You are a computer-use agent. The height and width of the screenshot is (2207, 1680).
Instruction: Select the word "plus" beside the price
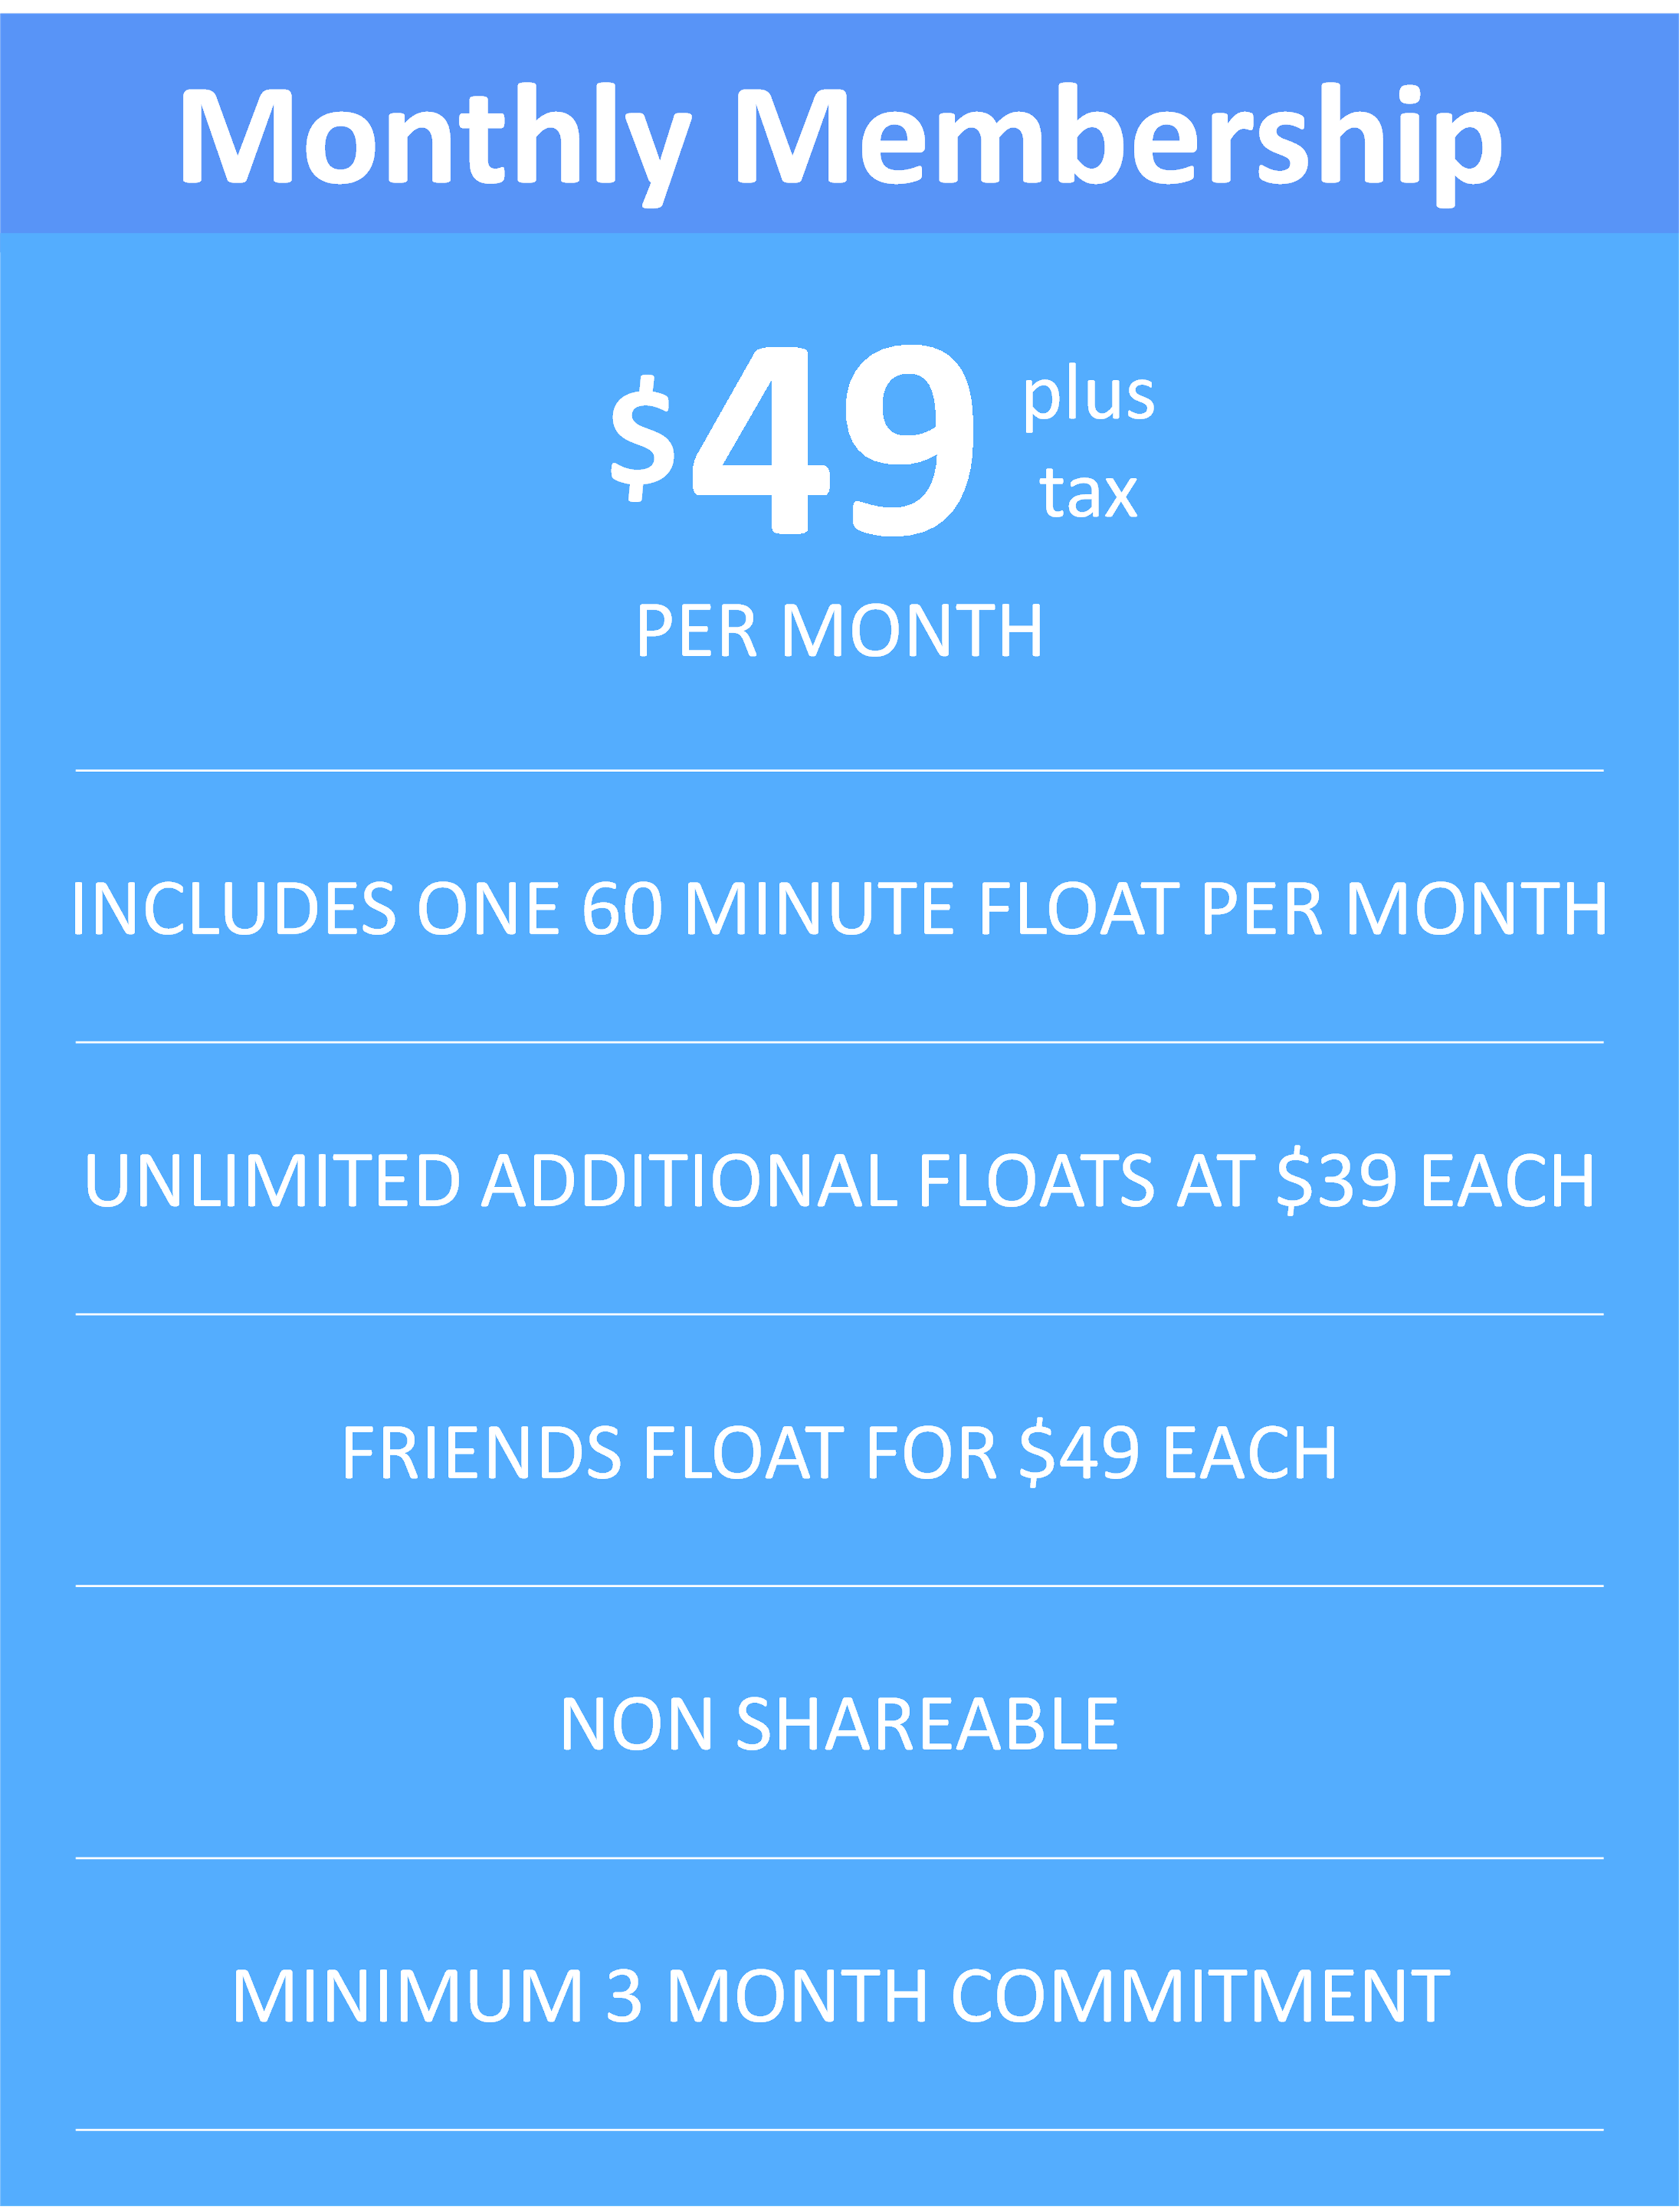coord(1088,396)
